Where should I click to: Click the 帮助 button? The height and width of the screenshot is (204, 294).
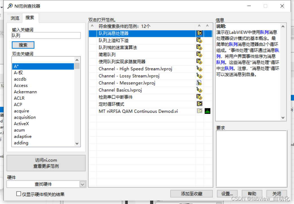[x=252, y=194]
